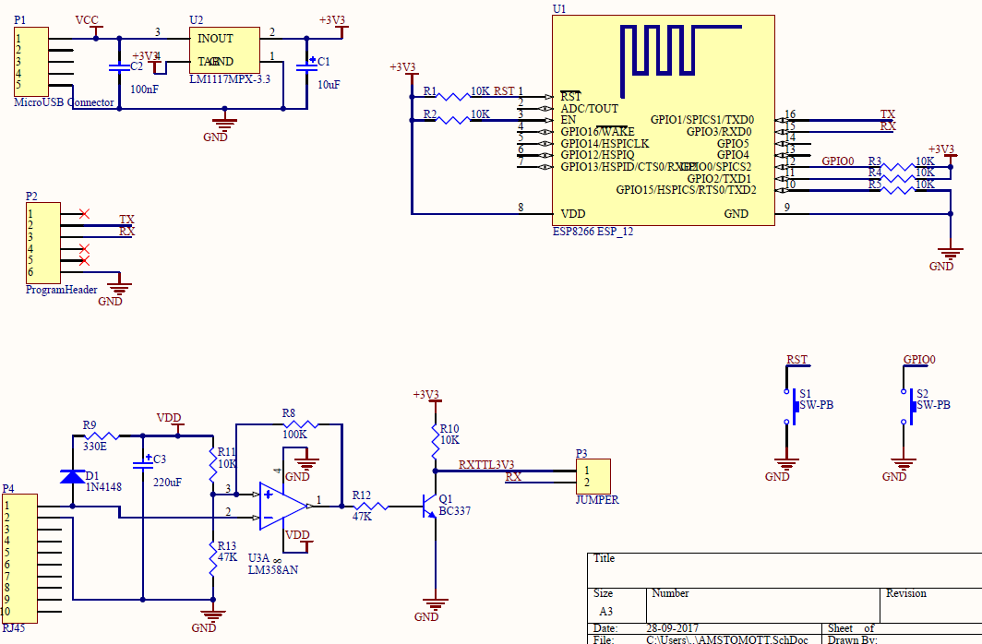The height and width of the screenshot is (644, 982).
Task: Click the R10 10K pull-up resistor
Action: coord(435,447)
